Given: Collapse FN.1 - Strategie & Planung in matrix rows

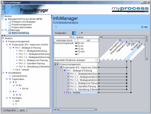Looking at the screenshot, I should point(61,71).
